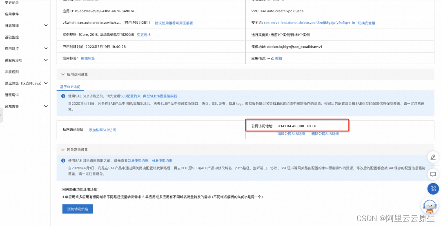Expand 应用监控 chevron in sidebar

point(46,49)
